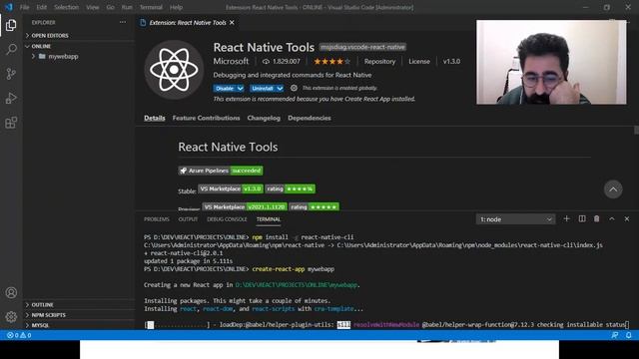Select the Terminal panel tab
The width and height of the screenshot is (639, 359).
(x=269, y=219)
